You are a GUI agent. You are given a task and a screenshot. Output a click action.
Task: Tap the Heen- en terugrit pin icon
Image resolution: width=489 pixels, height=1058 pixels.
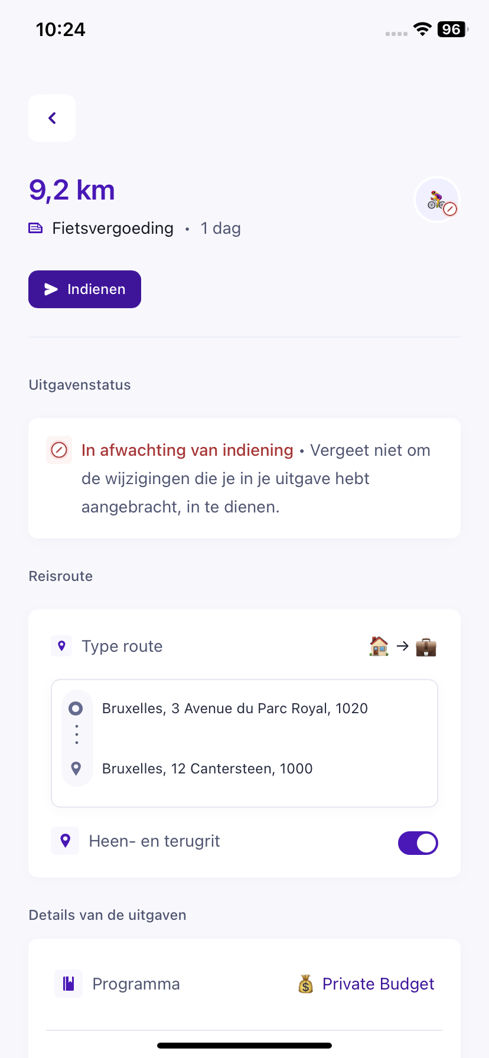point(66,841)
